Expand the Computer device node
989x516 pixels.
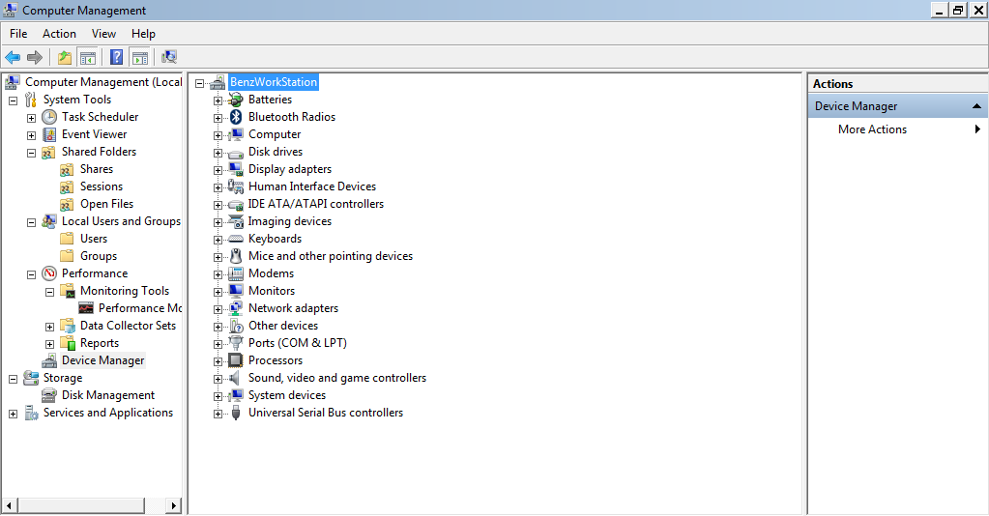218,135
